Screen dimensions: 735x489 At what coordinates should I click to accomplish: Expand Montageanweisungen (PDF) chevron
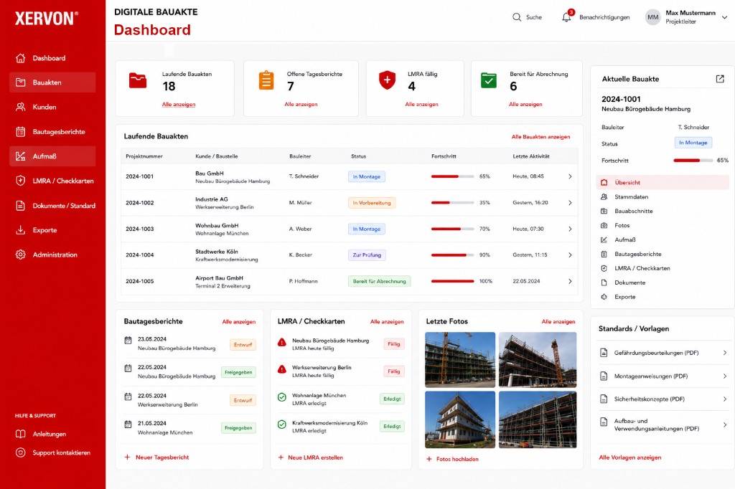pos(725,376)
